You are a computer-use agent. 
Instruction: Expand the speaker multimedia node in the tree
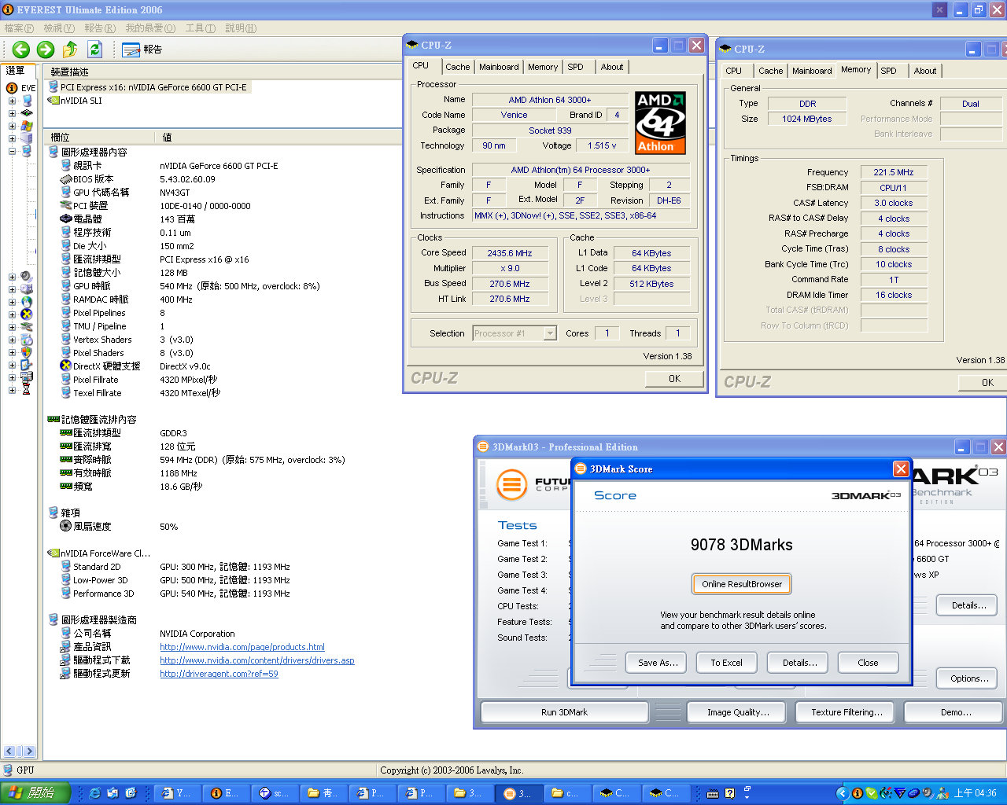[x=12, y=277]
